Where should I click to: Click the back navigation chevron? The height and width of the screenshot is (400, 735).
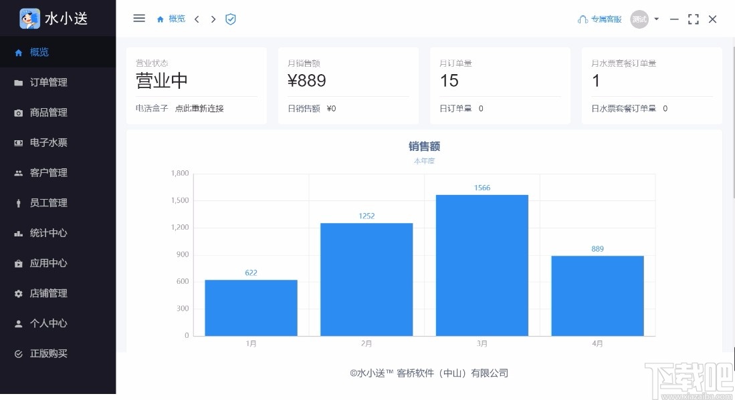tap(196, 19)
